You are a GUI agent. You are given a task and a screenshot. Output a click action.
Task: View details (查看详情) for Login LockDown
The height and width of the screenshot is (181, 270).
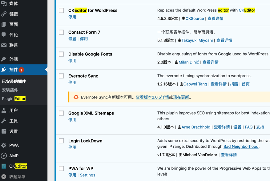229,155
